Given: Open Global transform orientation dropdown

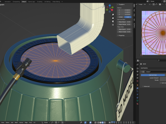Looking at the screenshot, I should point(46,123).
